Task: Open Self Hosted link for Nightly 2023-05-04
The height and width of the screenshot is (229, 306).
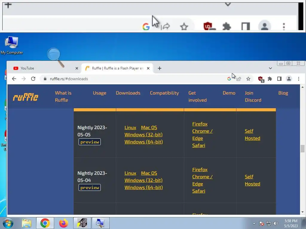Action: click(253, 180)
